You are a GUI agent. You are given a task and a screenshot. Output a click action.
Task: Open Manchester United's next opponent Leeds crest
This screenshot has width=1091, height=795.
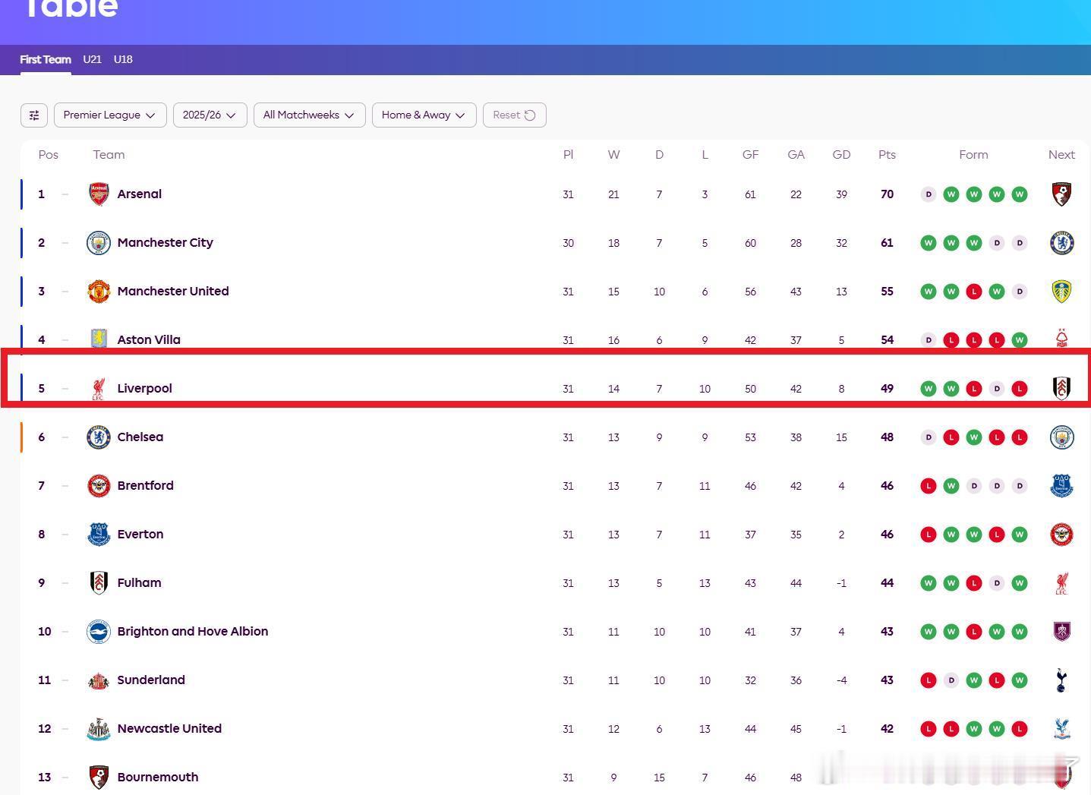point(1061,292)
